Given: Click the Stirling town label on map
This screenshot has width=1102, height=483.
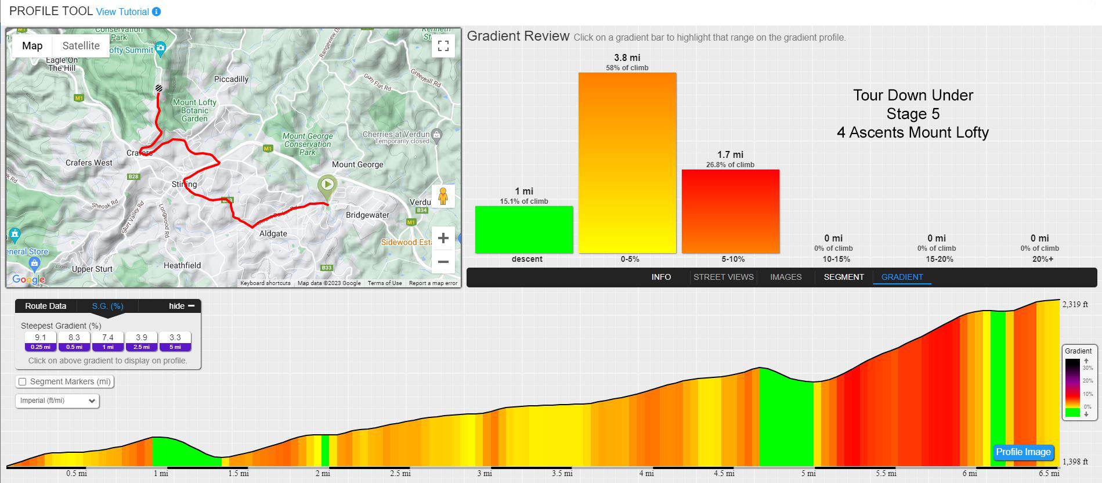Looking at the screenshot, I should (185, 184).
